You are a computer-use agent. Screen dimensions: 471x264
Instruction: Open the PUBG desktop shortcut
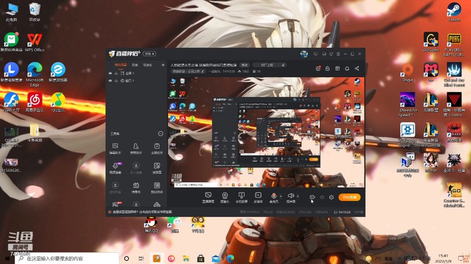coord(454,44)
